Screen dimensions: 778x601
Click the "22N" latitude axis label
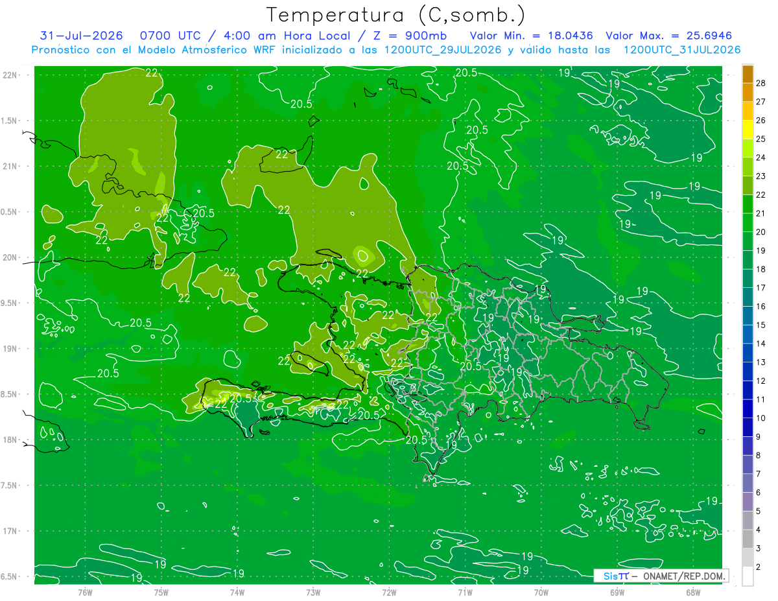(11, 75)
